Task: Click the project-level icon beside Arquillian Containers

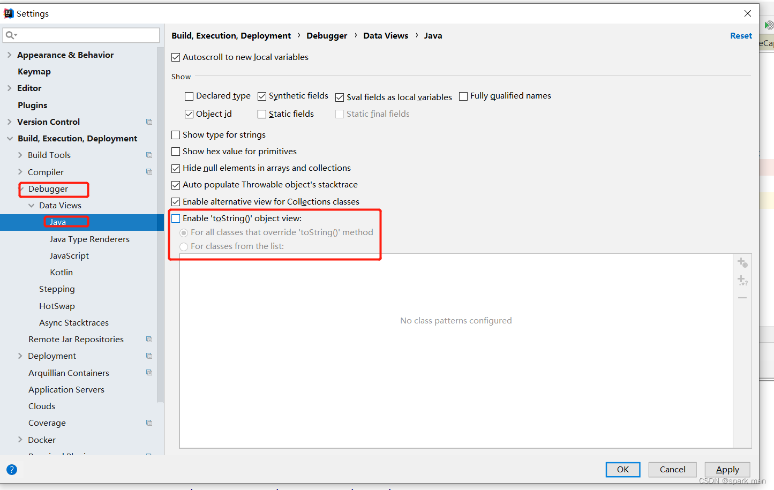Action: pos(149,373)
